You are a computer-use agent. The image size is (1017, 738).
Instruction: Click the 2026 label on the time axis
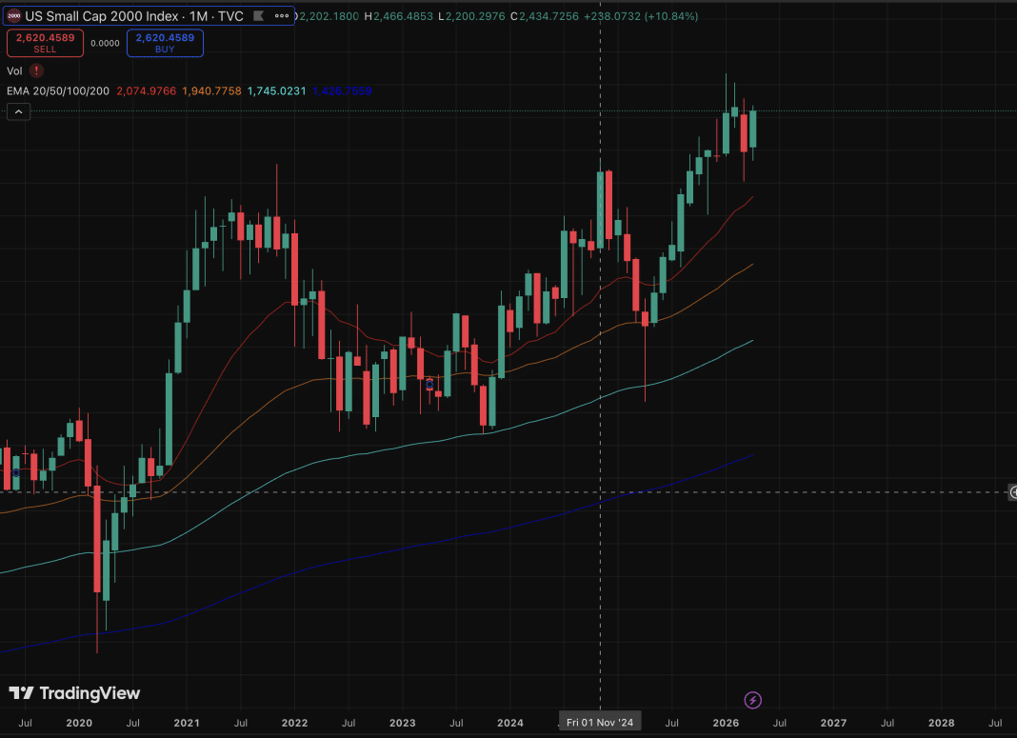click(x=726, y=723)
